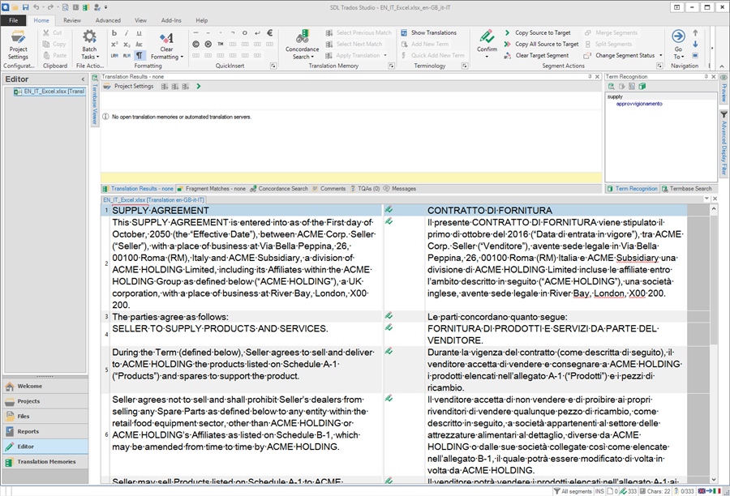Insert the degree symbol
730x496 pixels.
[x=245, y=33]
